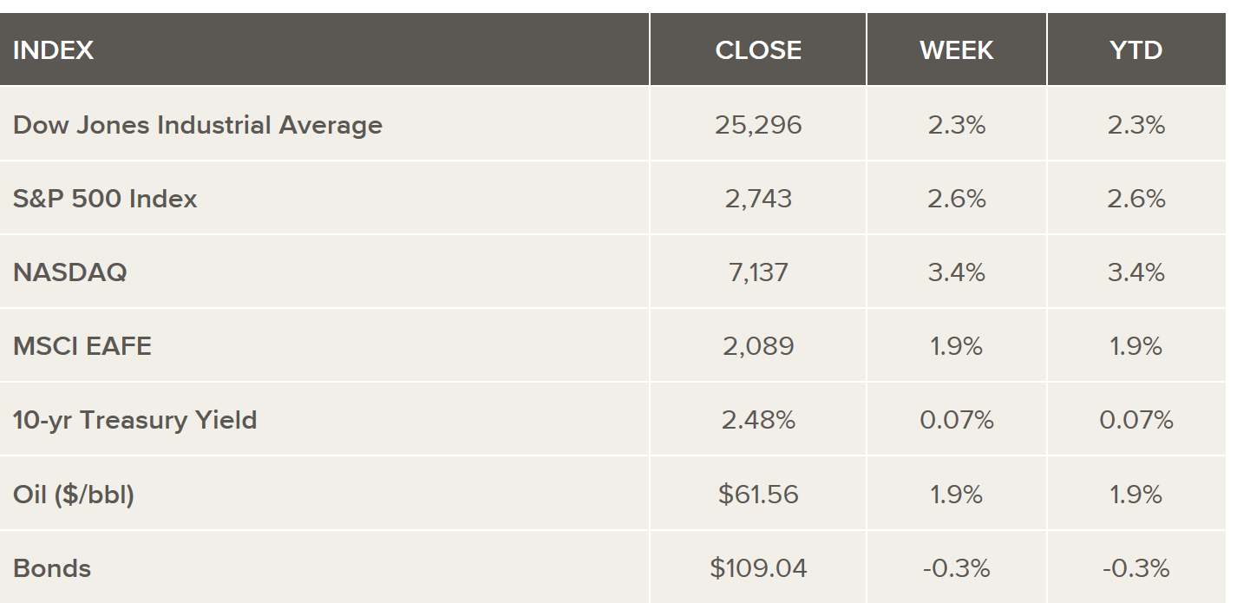Image resolution: width=1237 pixels, height=603 pixels.
Task: Click the Dow Jones Industrial Average row label
Action: click(198, 125)
